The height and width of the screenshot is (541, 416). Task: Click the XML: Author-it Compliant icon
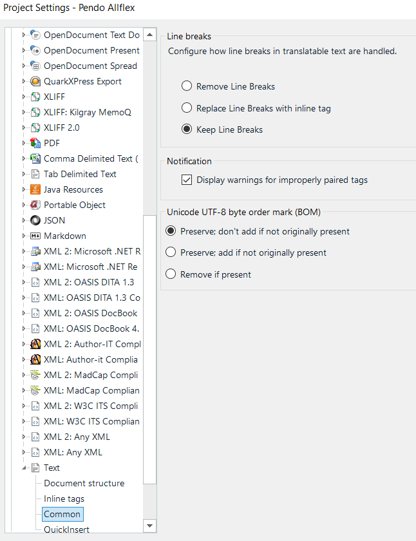pos(35,359)
